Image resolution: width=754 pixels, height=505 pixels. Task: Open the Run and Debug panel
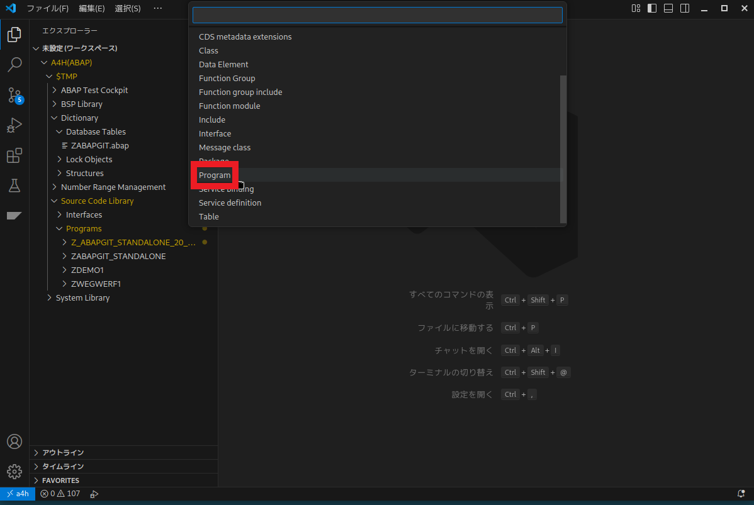14,125
